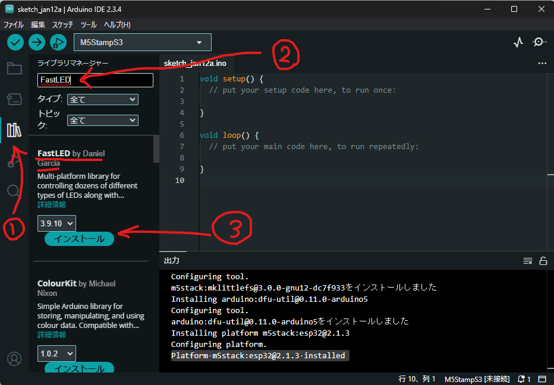
Task: Open 詳細情報 link for ColourKit
Action: pos(52,335)
